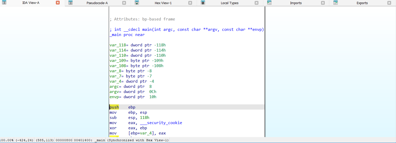Click the 100.00% zoom level in status bar

[7, 140]
